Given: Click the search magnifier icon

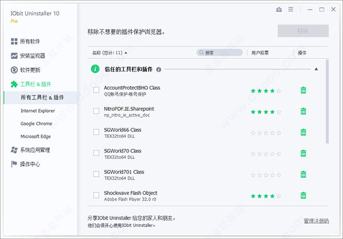Looking at the screenshot, I should click(201, 53).
